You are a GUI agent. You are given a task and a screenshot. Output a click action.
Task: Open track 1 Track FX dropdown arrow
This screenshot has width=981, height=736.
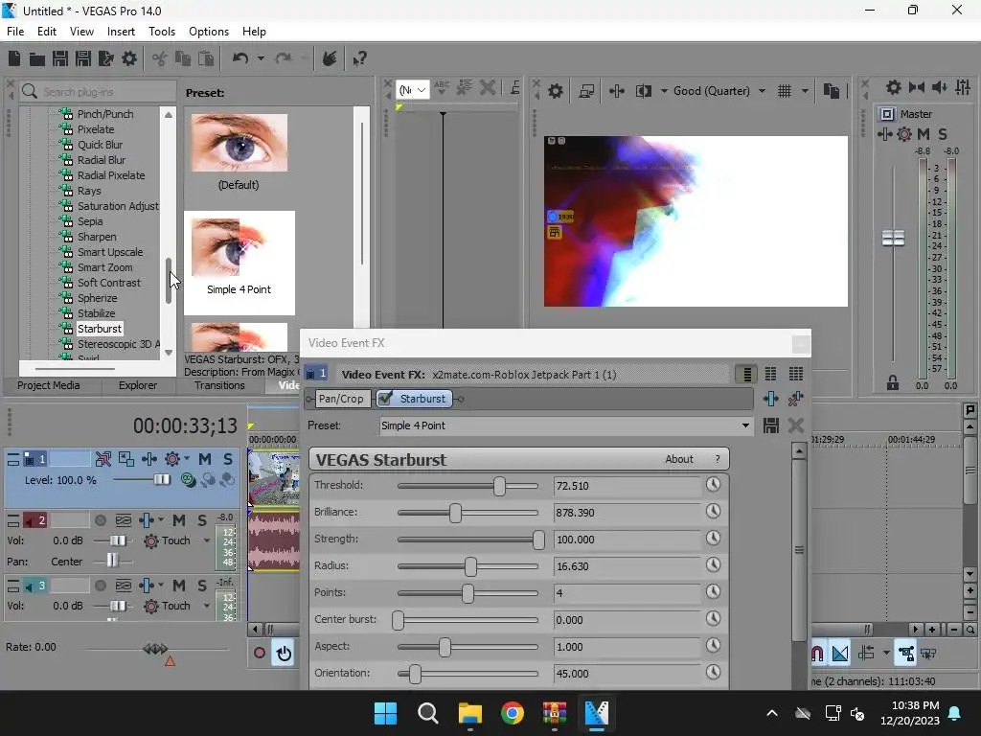[x=187, y=459]
